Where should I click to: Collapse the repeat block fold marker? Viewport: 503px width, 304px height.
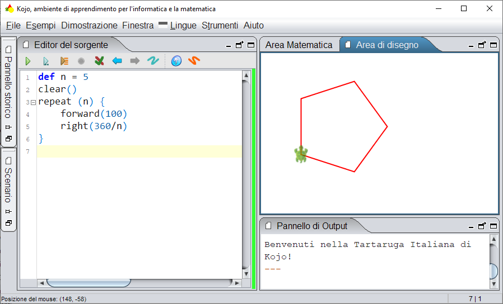coord(33,102)
